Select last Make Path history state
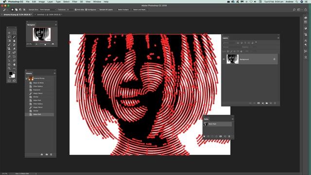 40,115
